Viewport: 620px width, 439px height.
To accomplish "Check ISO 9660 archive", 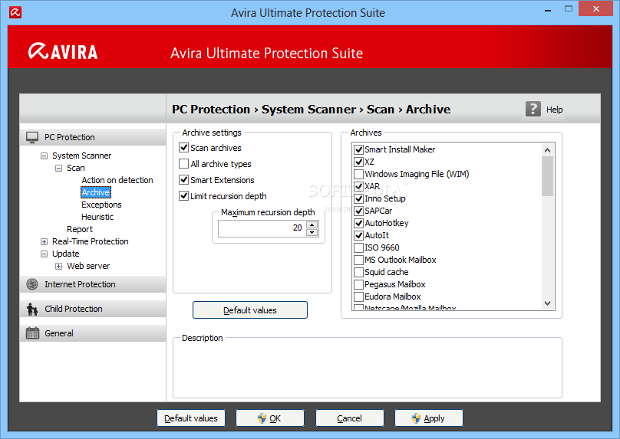I will (358, 247).
